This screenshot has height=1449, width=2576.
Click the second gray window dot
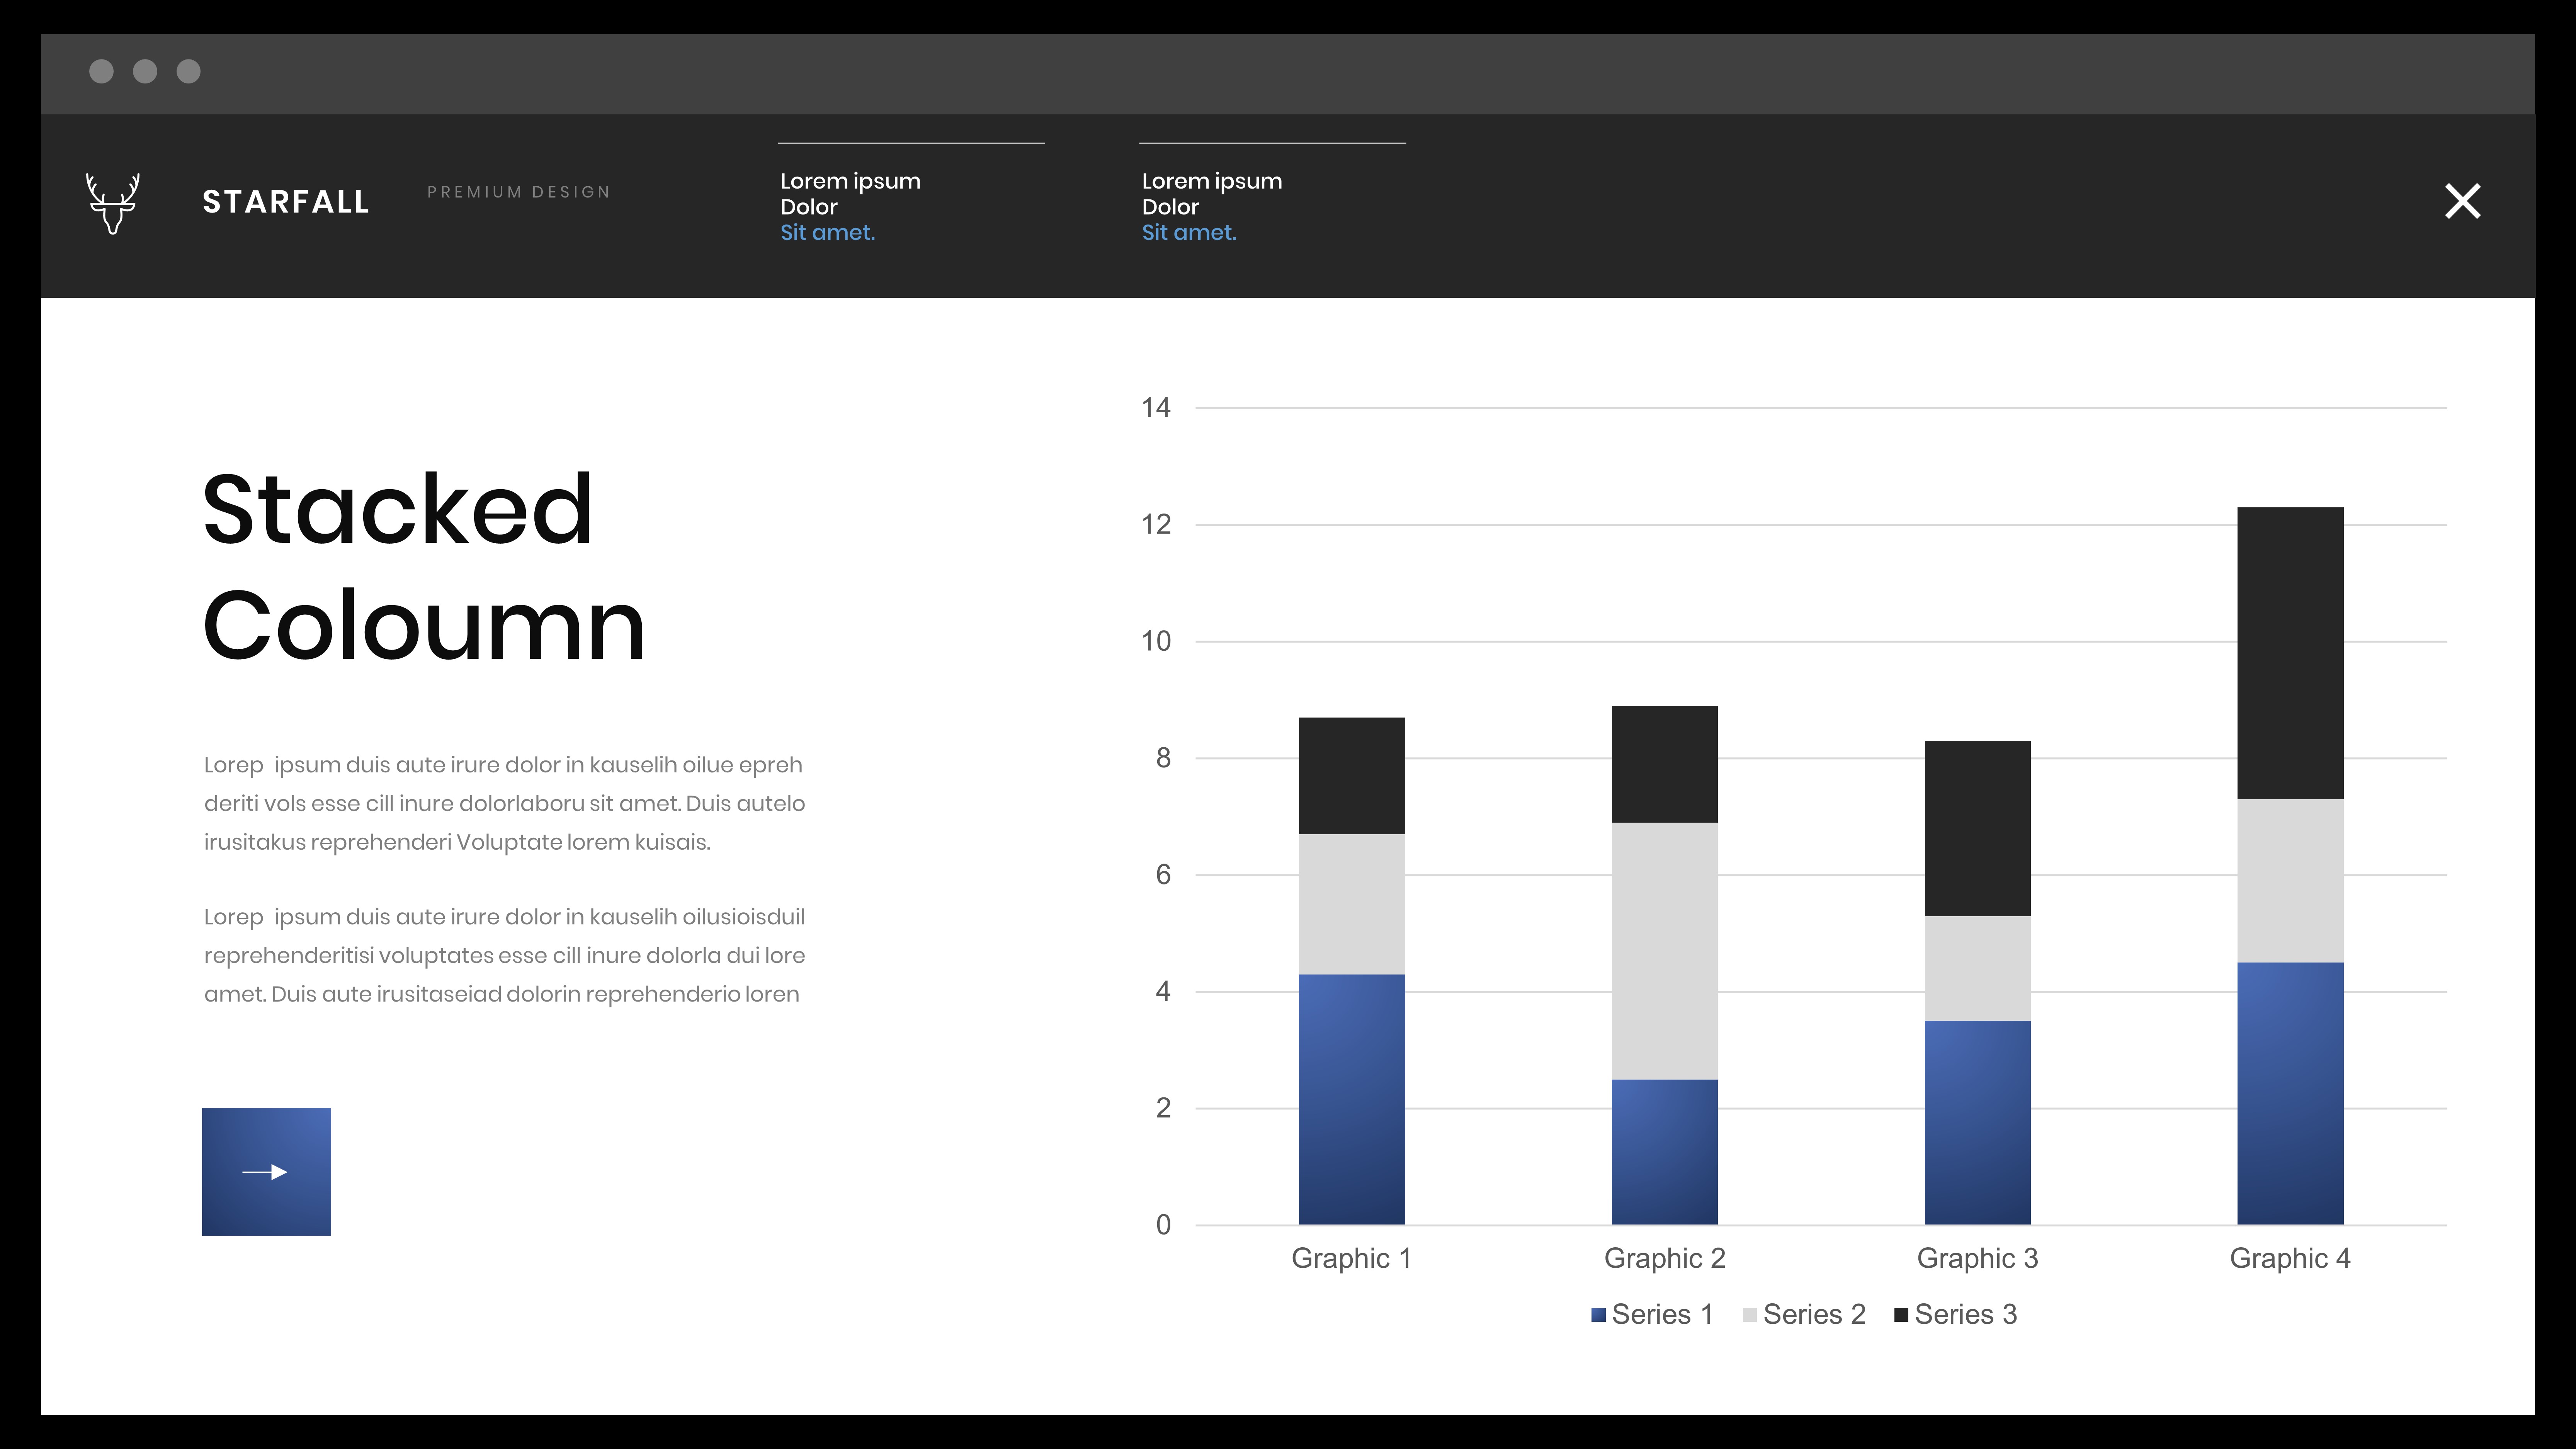[145, 71]
